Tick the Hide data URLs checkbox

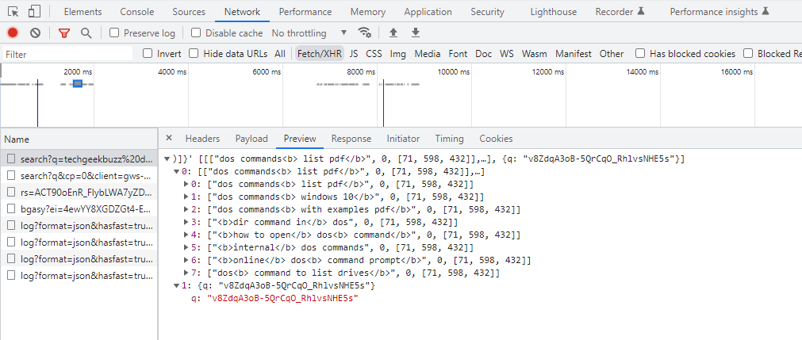coord(194,54)
